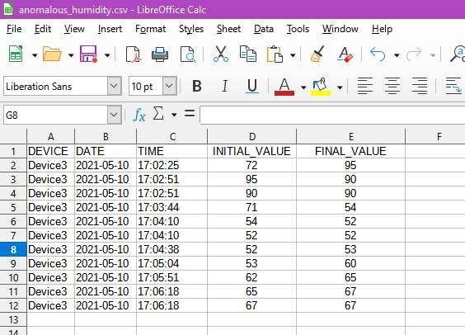Toggle Underline formatting
Image resolution: width=465 pixels, height=335 pixels.
click(252, 87)
